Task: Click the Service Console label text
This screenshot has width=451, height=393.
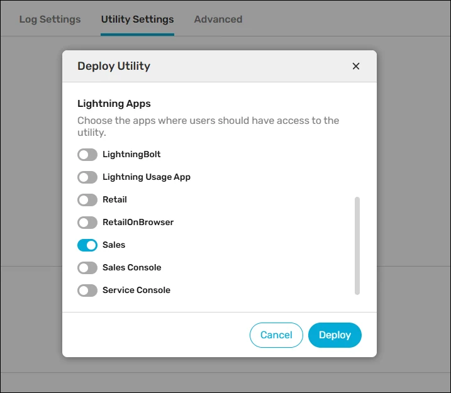Action: pos(136,290)
